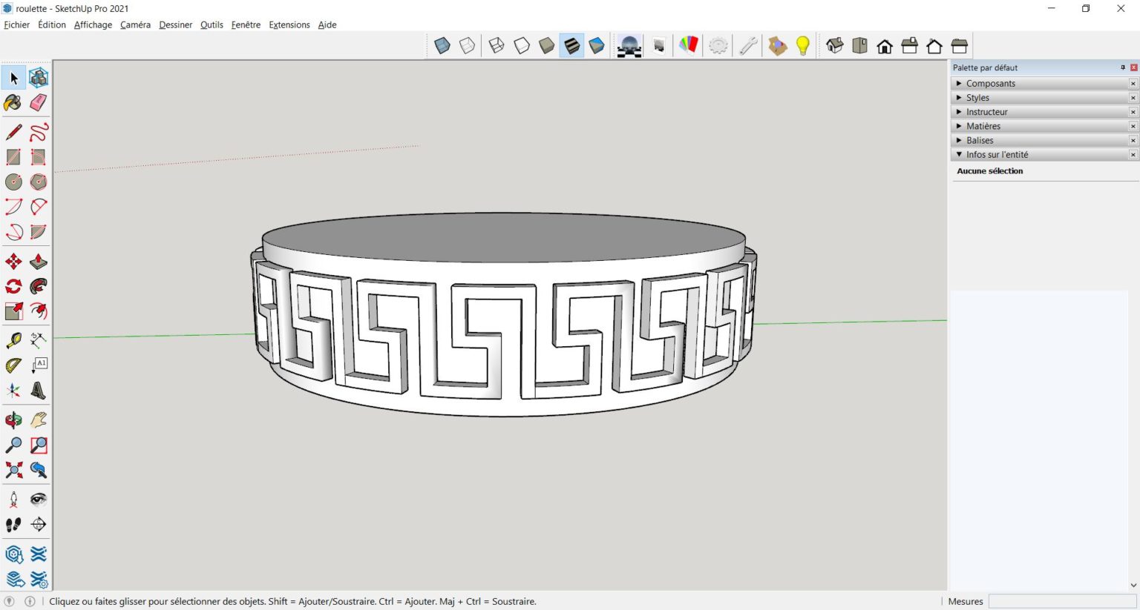The width and height of the screenshot is (1140, 610).
Task: Activate the Orbit tool
Action: [x=13, y=420]
